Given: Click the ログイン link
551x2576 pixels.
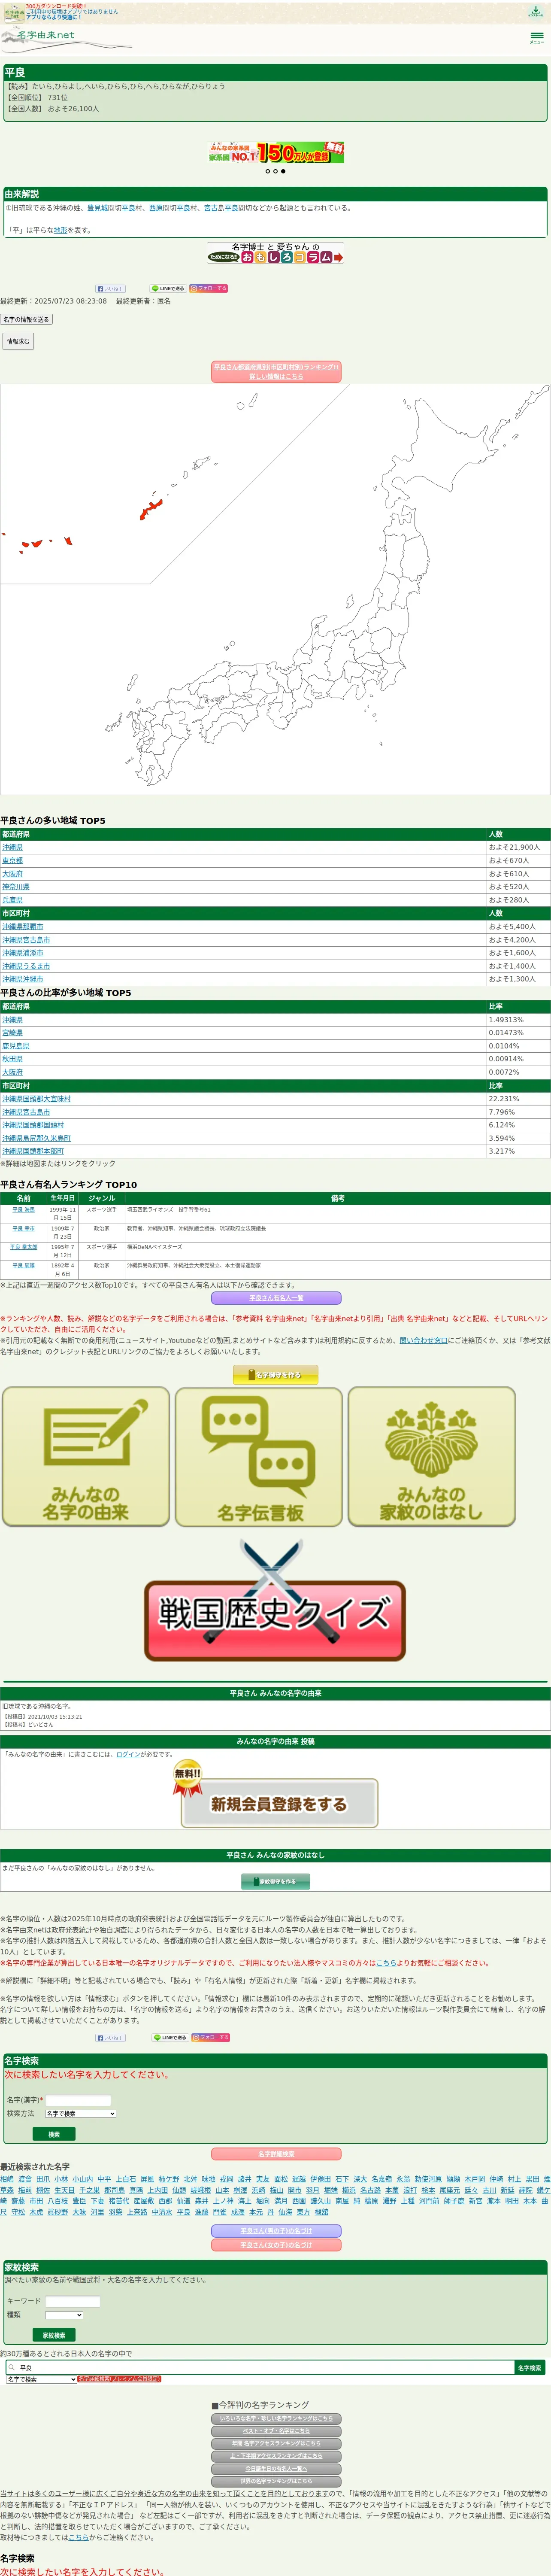Looking at the screenshot, I should (128, 1754).
